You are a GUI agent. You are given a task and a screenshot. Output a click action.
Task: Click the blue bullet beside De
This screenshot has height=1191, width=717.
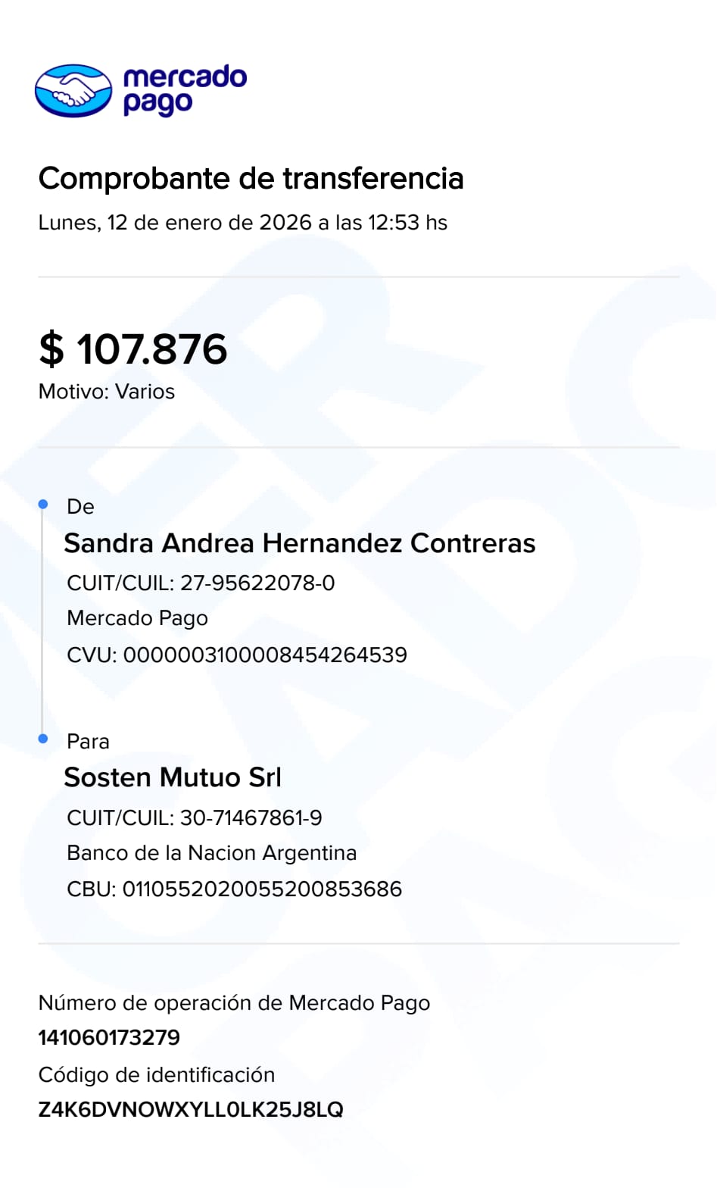point(43,505)
